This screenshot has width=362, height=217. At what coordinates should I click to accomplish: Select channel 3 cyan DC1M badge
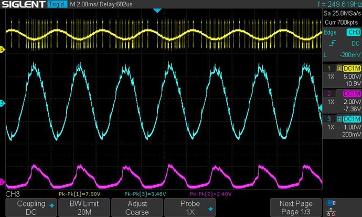click(352, 119)
